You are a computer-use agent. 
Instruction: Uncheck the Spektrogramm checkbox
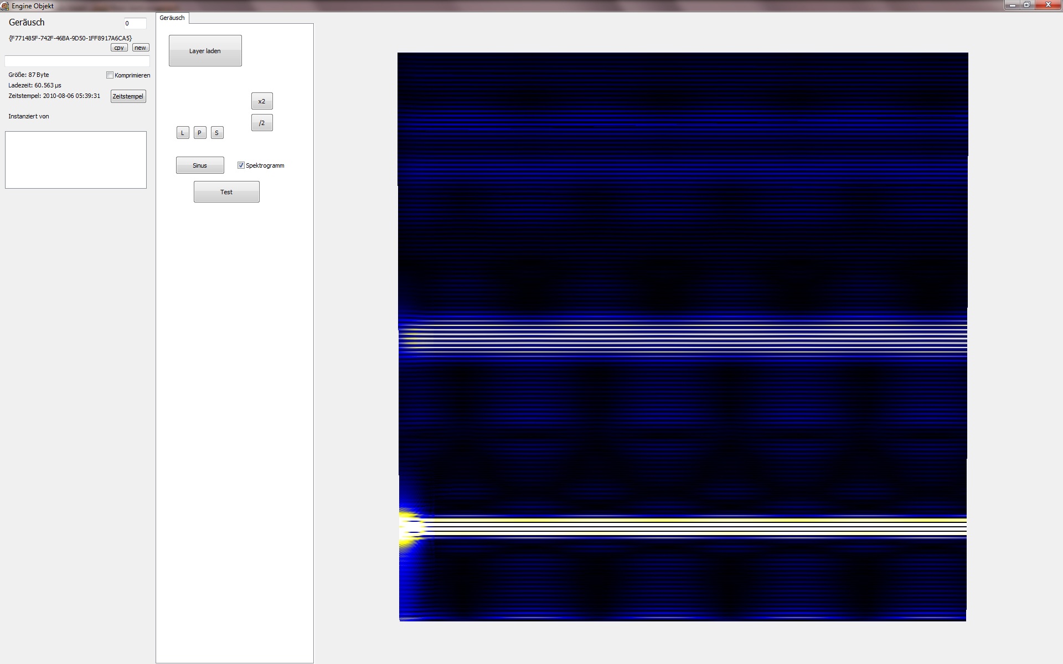coord(241,165)
